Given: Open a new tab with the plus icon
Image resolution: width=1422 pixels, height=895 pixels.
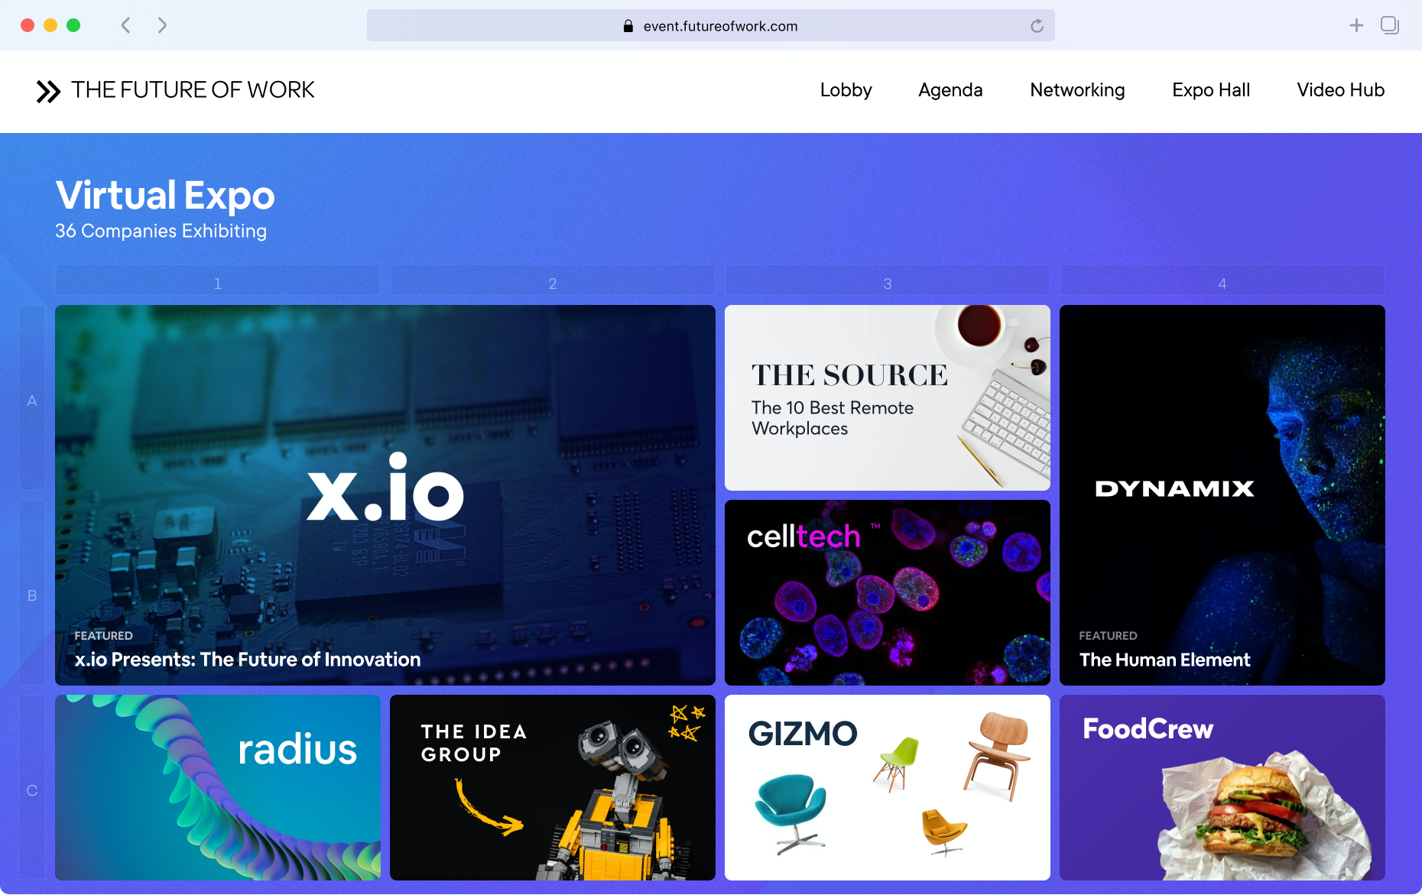Looking at the screenshot, I should pyautogui.click(x=1356, y=25).
